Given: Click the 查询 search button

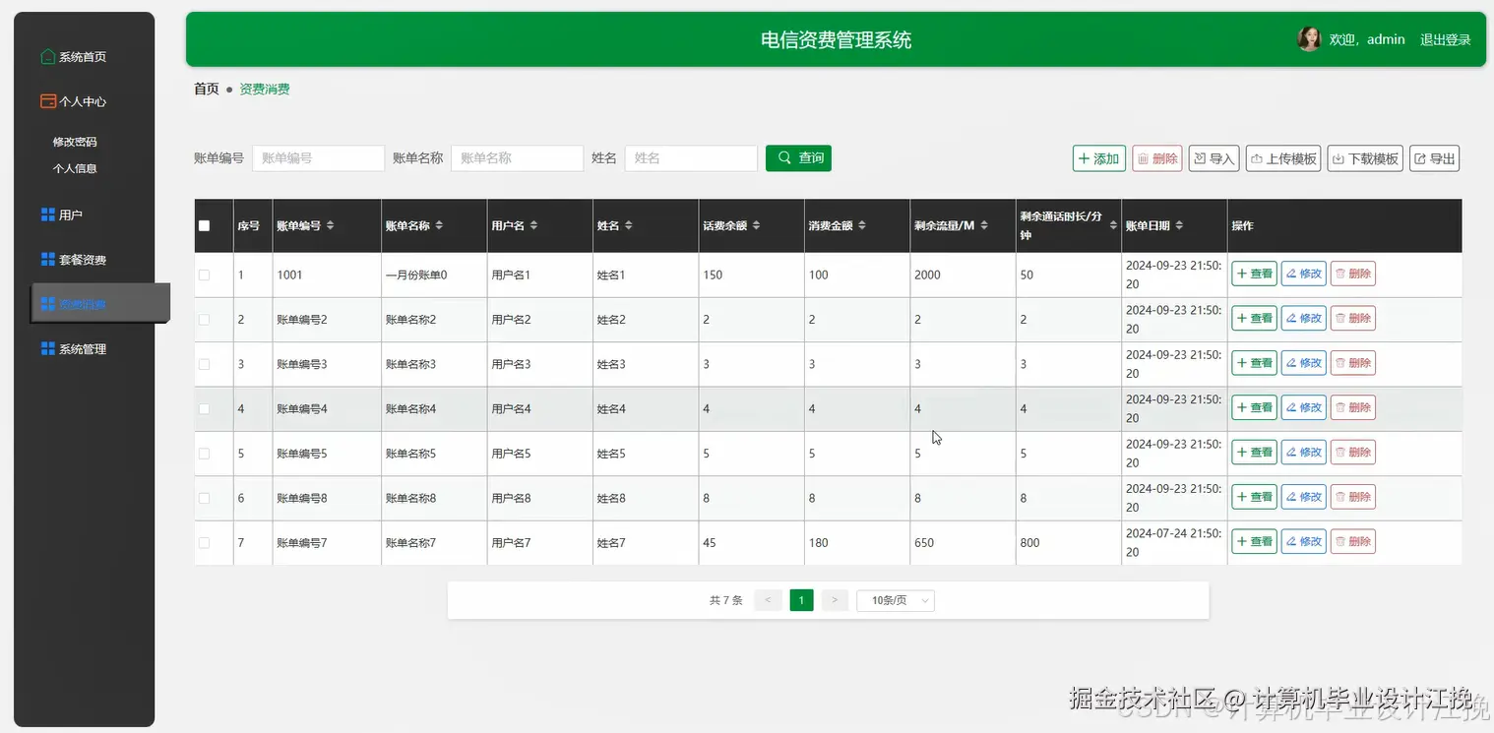Looking at the screenshot, I should 797,157.
